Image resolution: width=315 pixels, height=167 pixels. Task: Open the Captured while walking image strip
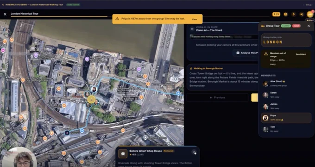click(224, 37)
